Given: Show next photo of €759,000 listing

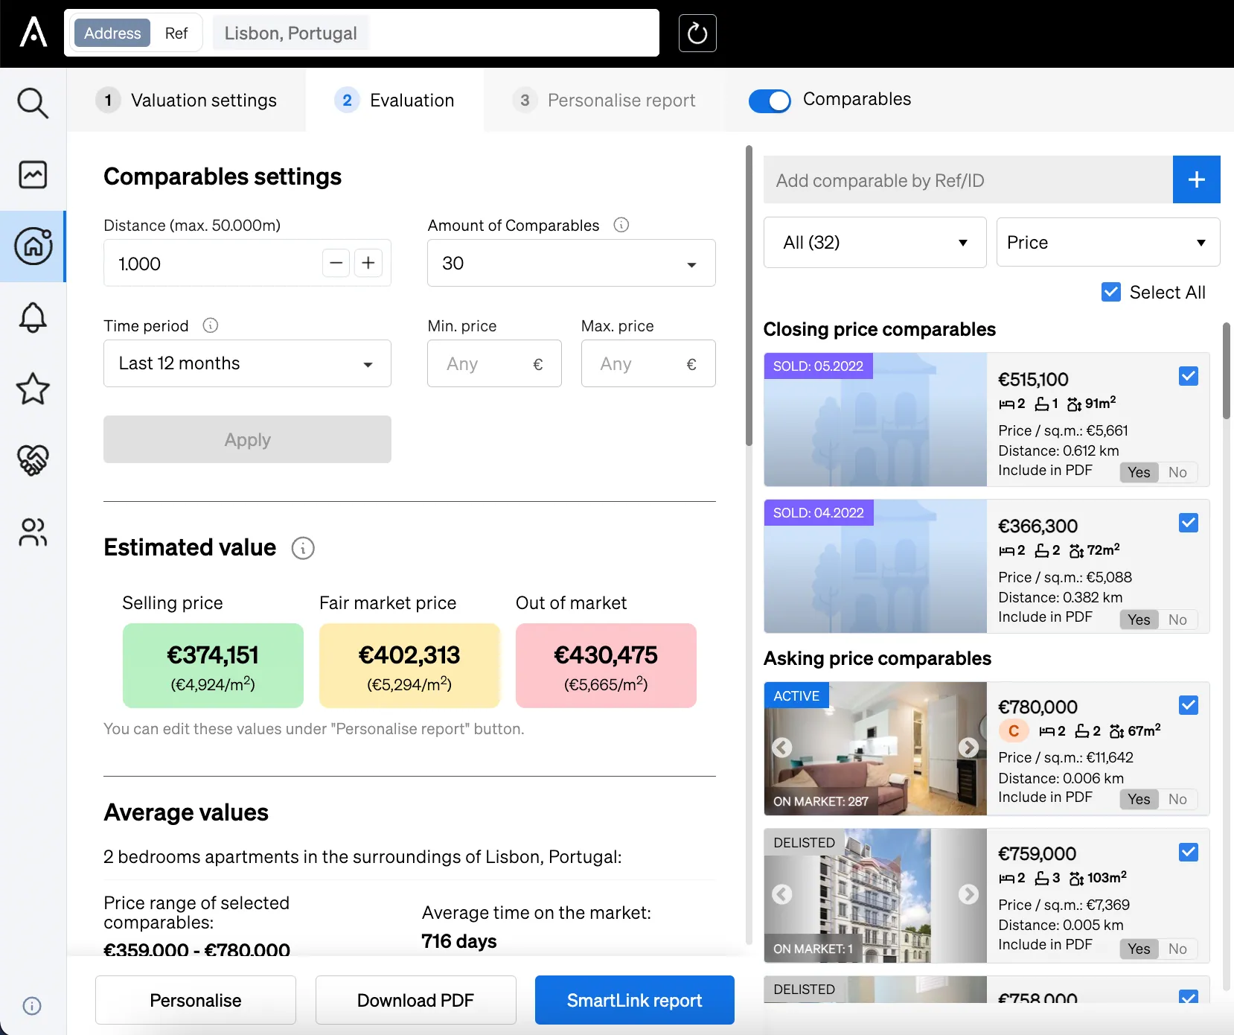Looking at the screenshot, I should pyautogui.click(x=968, y=894).
